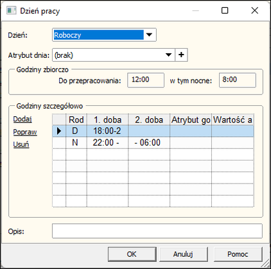Image resolution: width=271 pixels, height=269 pixels.
Task: Click the Popraw link
Action: [25, 132]
